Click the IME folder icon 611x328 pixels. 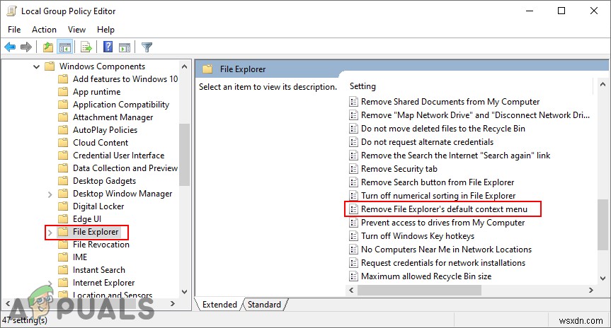coord(63,257)
